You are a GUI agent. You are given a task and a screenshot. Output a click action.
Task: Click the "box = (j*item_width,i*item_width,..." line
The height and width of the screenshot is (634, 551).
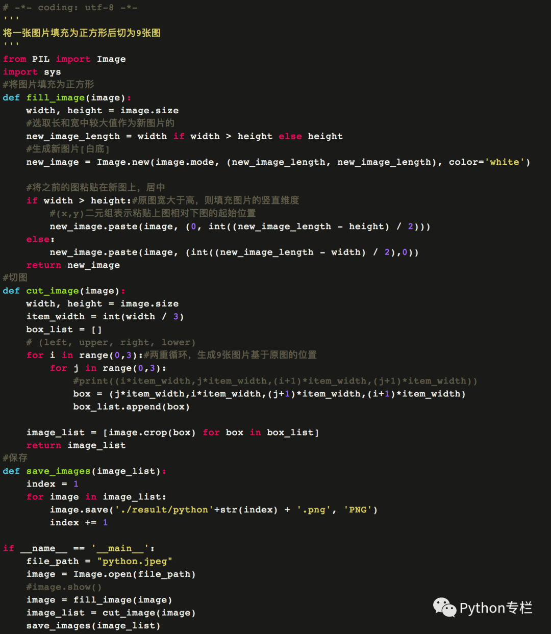pyautogui.click(x=269, y=394)
